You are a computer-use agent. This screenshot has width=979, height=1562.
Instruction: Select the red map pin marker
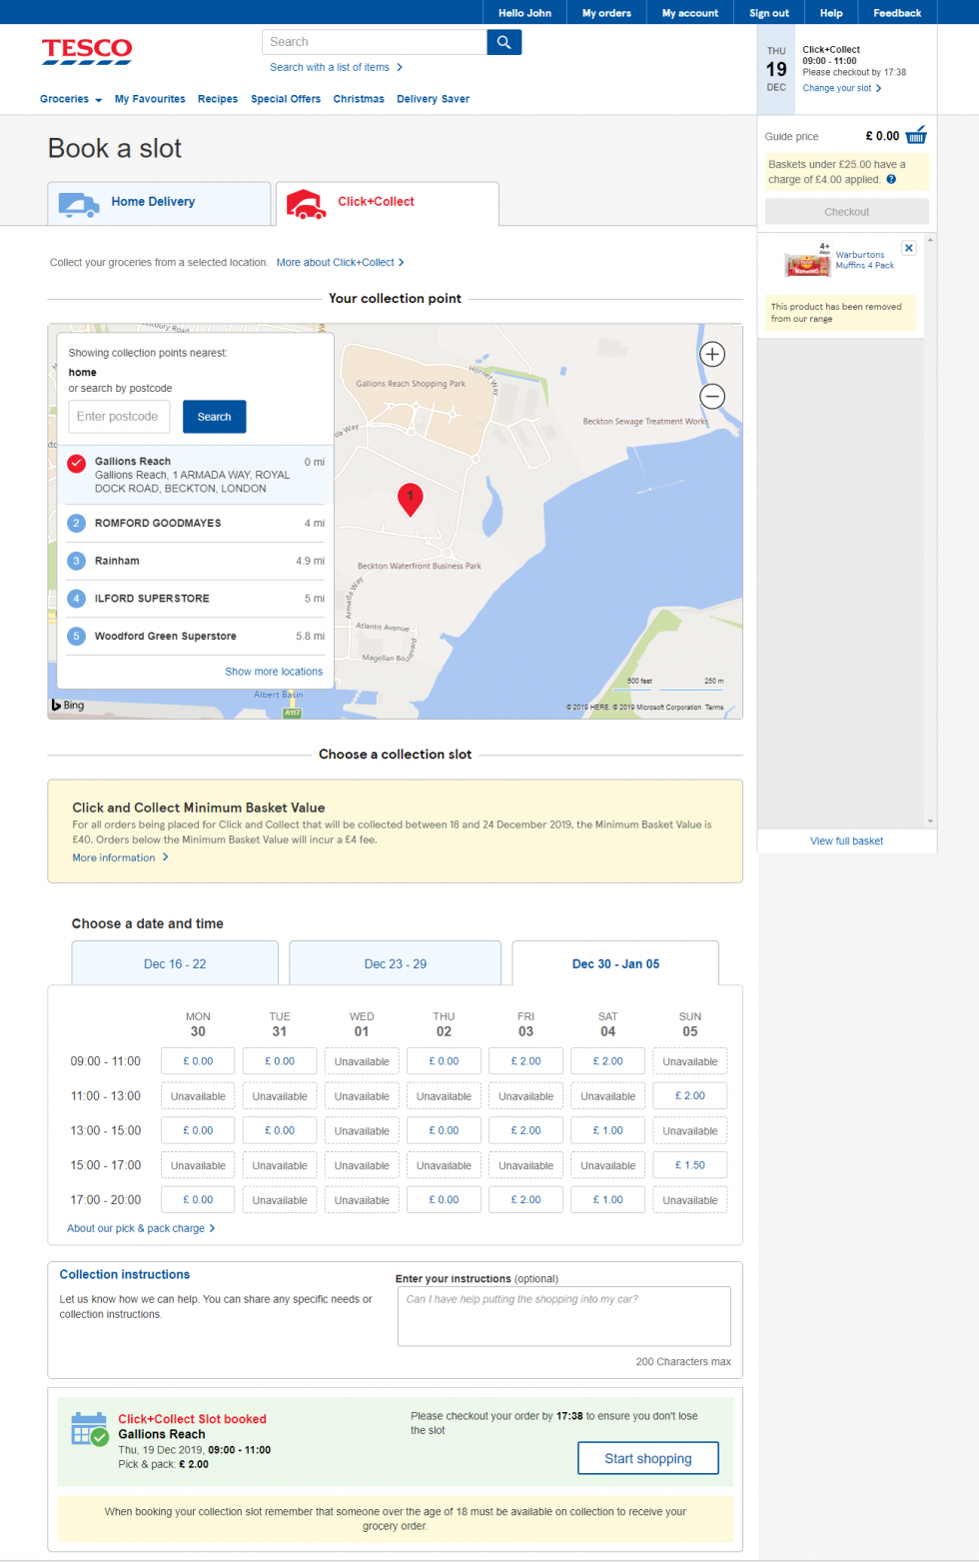(x=411, y=500)
